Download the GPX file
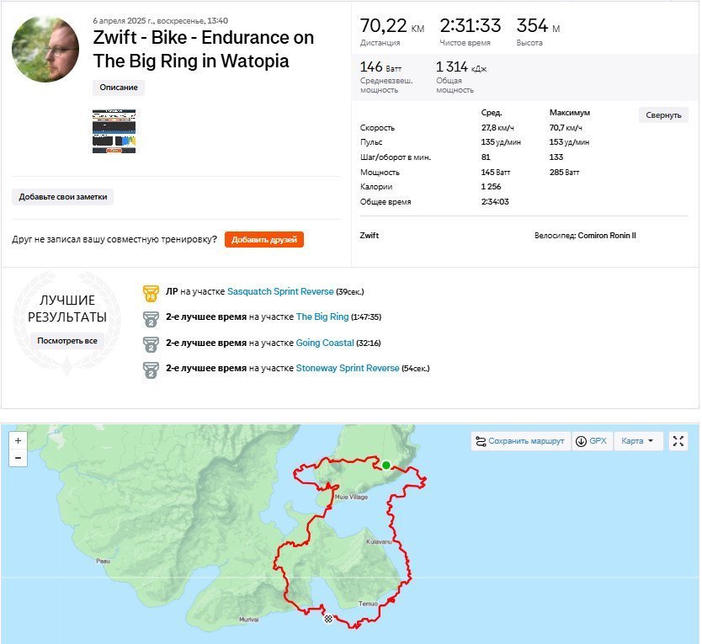The height and width of the screenshot is (644, 702). (x=592, y=441)
